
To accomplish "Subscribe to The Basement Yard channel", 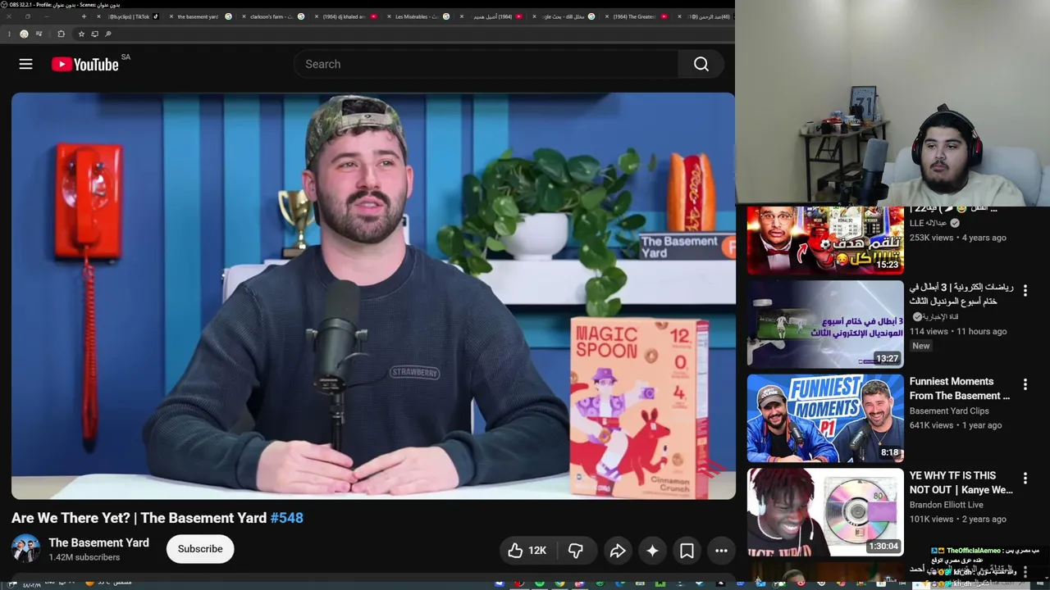I will pyautogui.click(x=200, y=549).
